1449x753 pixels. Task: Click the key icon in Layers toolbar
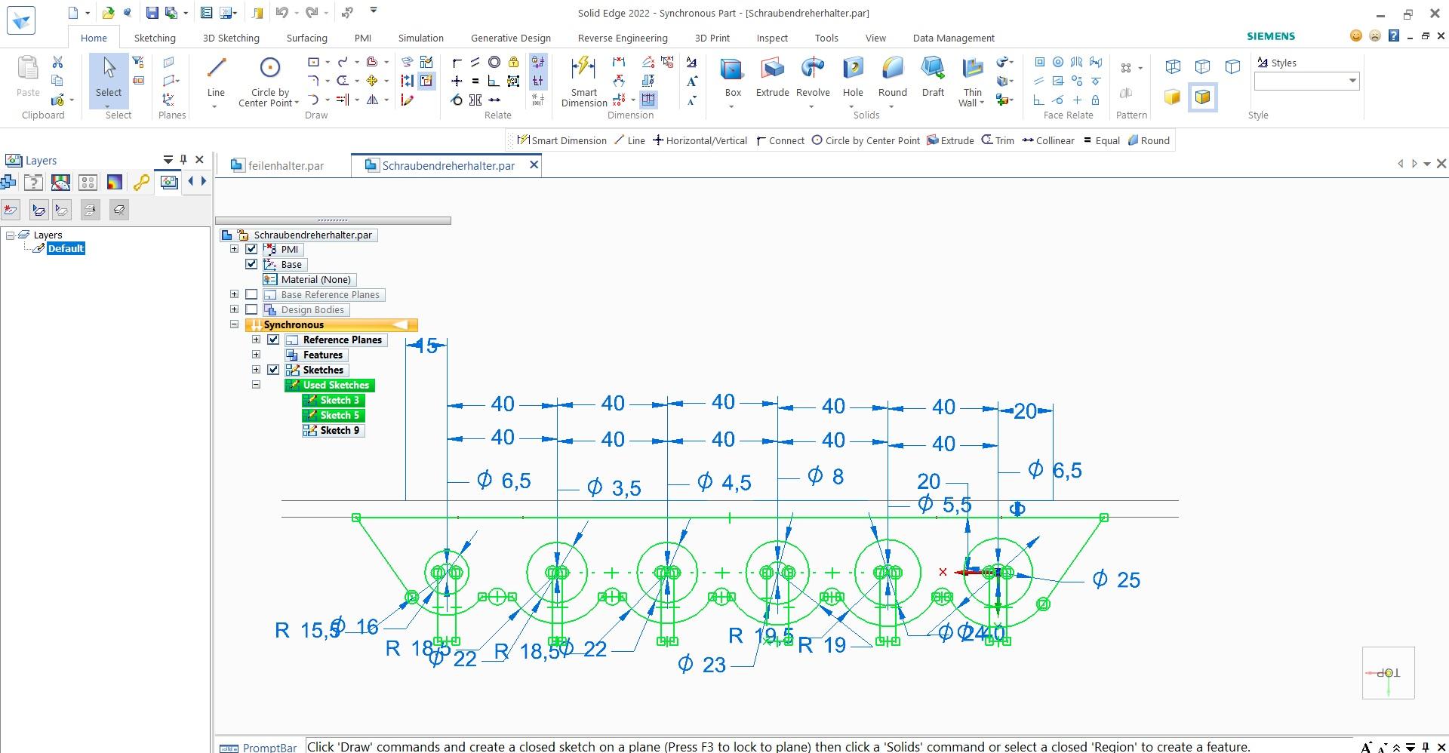coord(141,182)
